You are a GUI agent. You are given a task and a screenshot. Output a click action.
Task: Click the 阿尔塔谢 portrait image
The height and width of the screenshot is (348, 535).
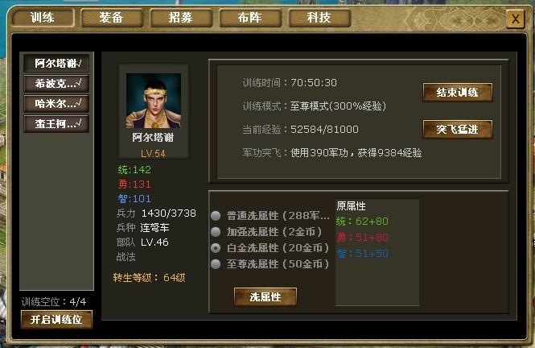click(x=154, y=101)
